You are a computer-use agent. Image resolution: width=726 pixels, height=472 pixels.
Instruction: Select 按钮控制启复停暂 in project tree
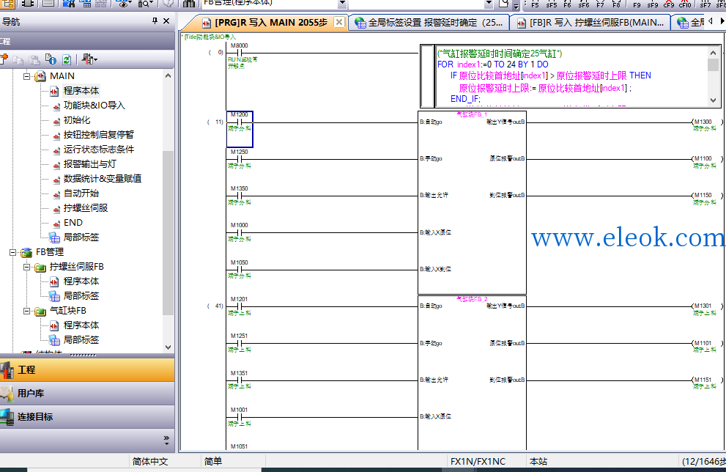coord(99,135)
